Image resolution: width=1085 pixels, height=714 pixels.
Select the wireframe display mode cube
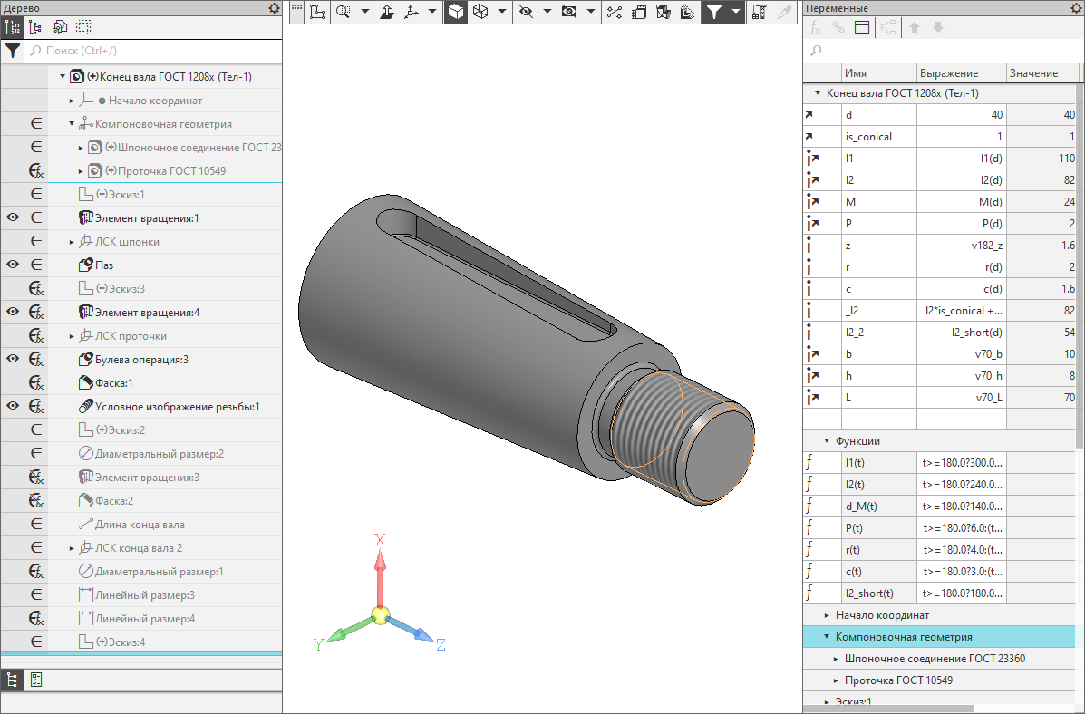[x=480, y=12]
